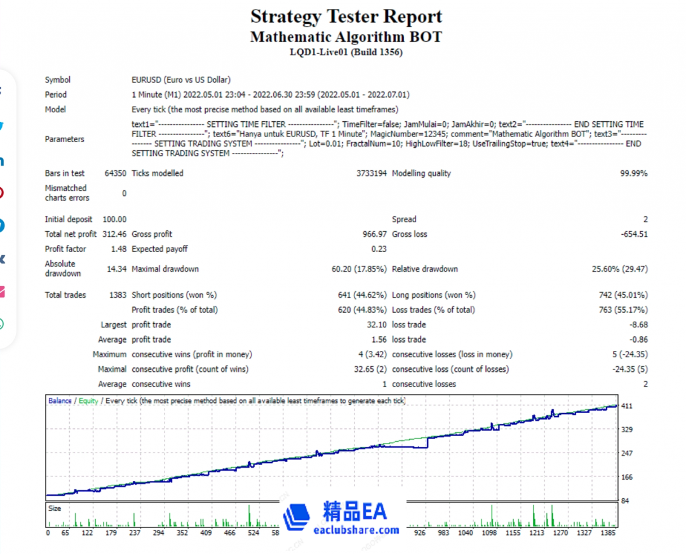The width and height of the screenshot is (686, 554).
Task: Click the 99.99% modelling quality value
Action: [x=633, y=173]
